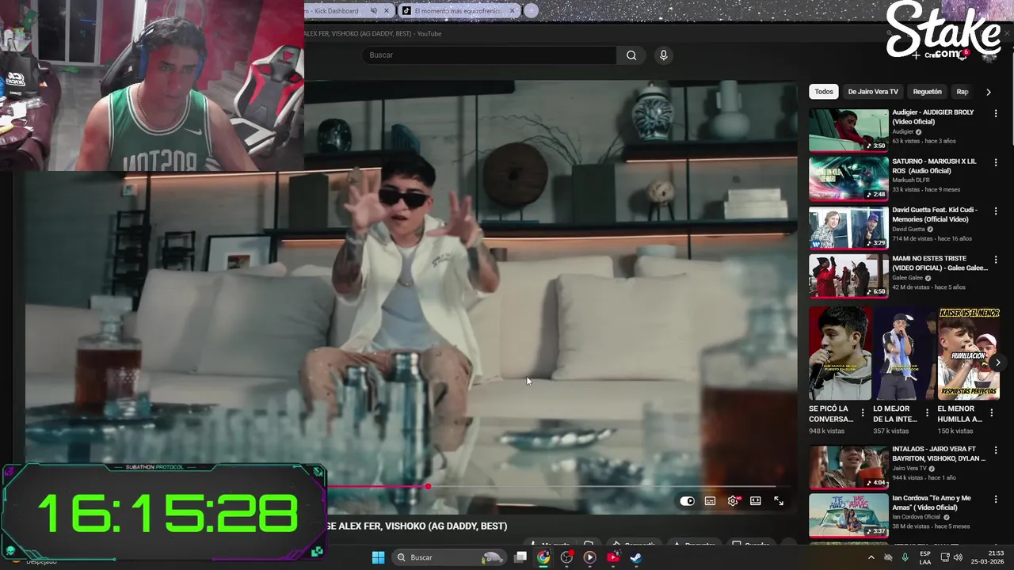
Task: Open network icon in system tray
Action: click(946, 557)
